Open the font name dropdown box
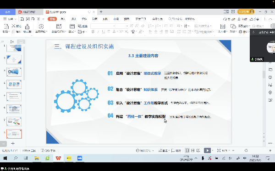Image resolution: width=275 pixels, height=171 pixels. [x=103, y=26]
